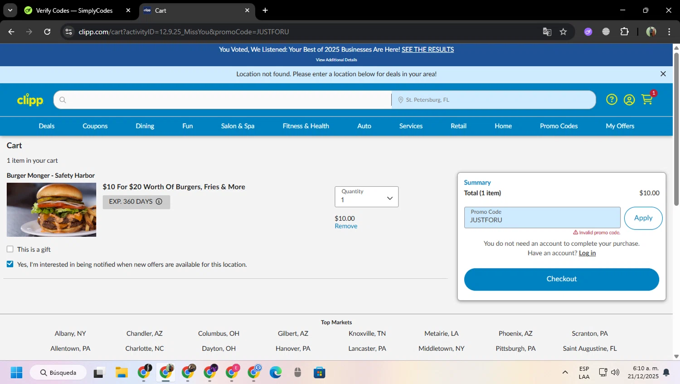Open File Explorer from taskbar

(121, 373)
